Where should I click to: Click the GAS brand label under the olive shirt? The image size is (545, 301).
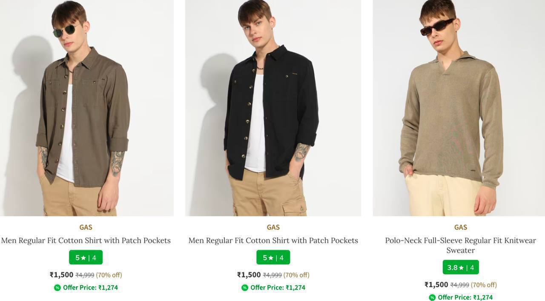pyautogui.click(x=86, y=227)
